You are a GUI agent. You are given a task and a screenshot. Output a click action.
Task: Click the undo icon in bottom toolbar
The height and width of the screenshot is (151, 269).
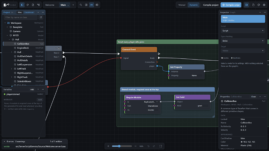149,146
